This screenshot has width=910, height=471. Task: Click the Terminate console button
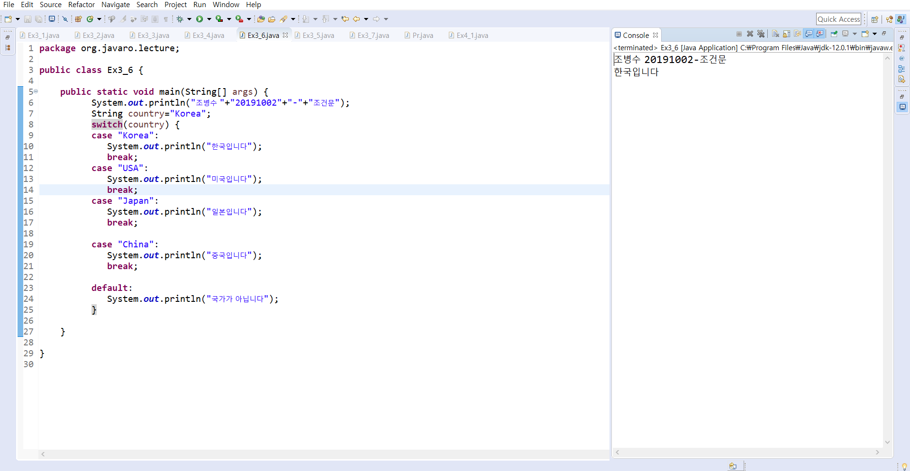pos(739,34)
